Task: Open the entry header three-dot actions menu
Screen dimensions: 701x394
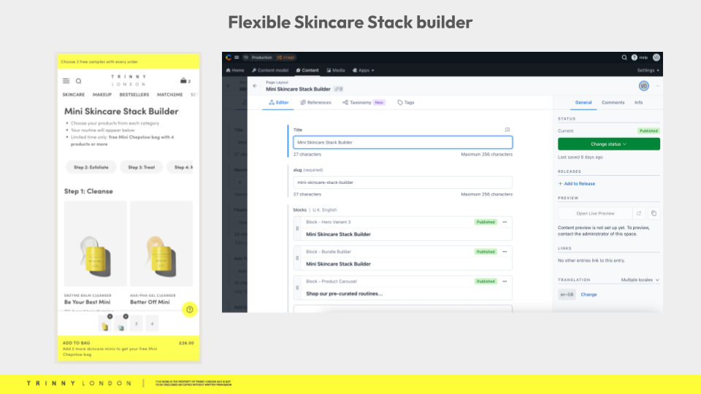Action: click(657, 86)
